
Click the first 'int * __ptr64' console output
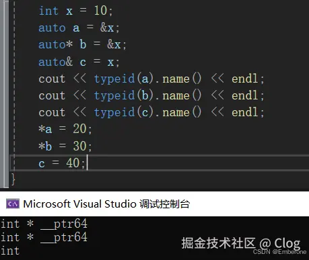point(44,224)
